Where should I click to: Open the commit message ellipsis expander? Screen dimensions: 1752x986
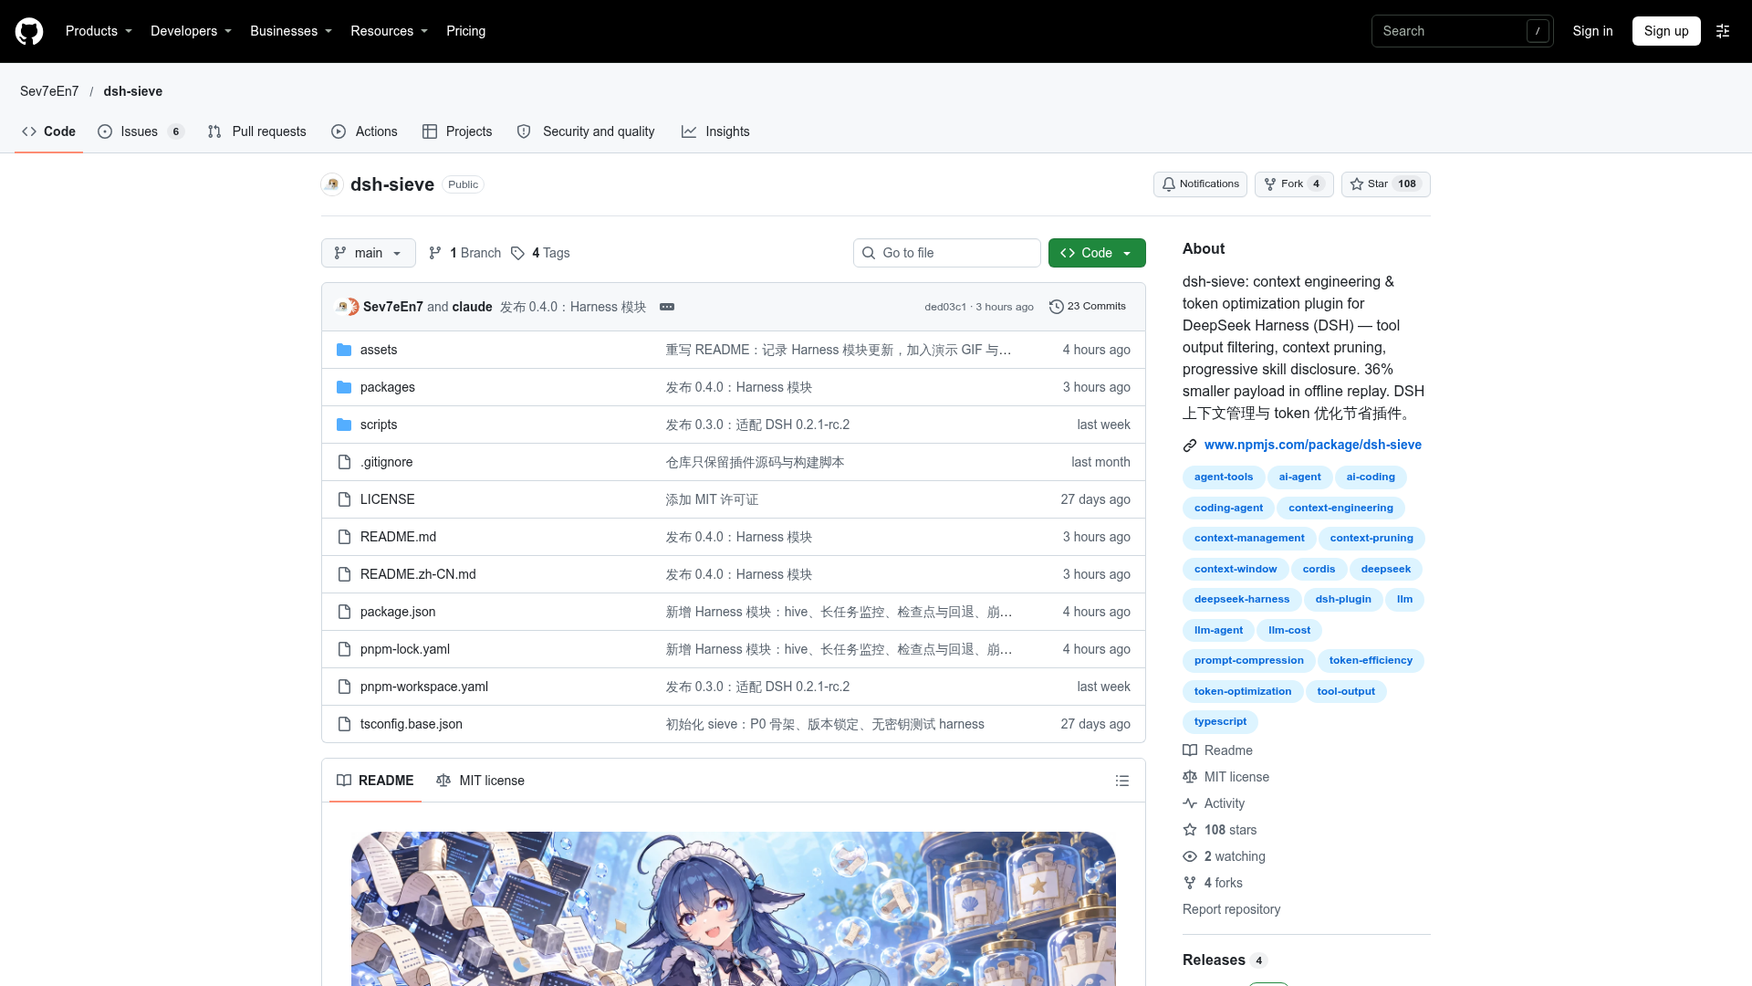pyautogui.click(x=667, y=307)
